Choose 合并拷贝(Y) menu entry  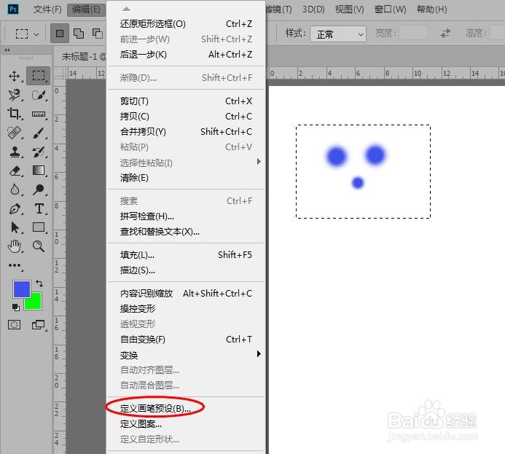[186, 132]
